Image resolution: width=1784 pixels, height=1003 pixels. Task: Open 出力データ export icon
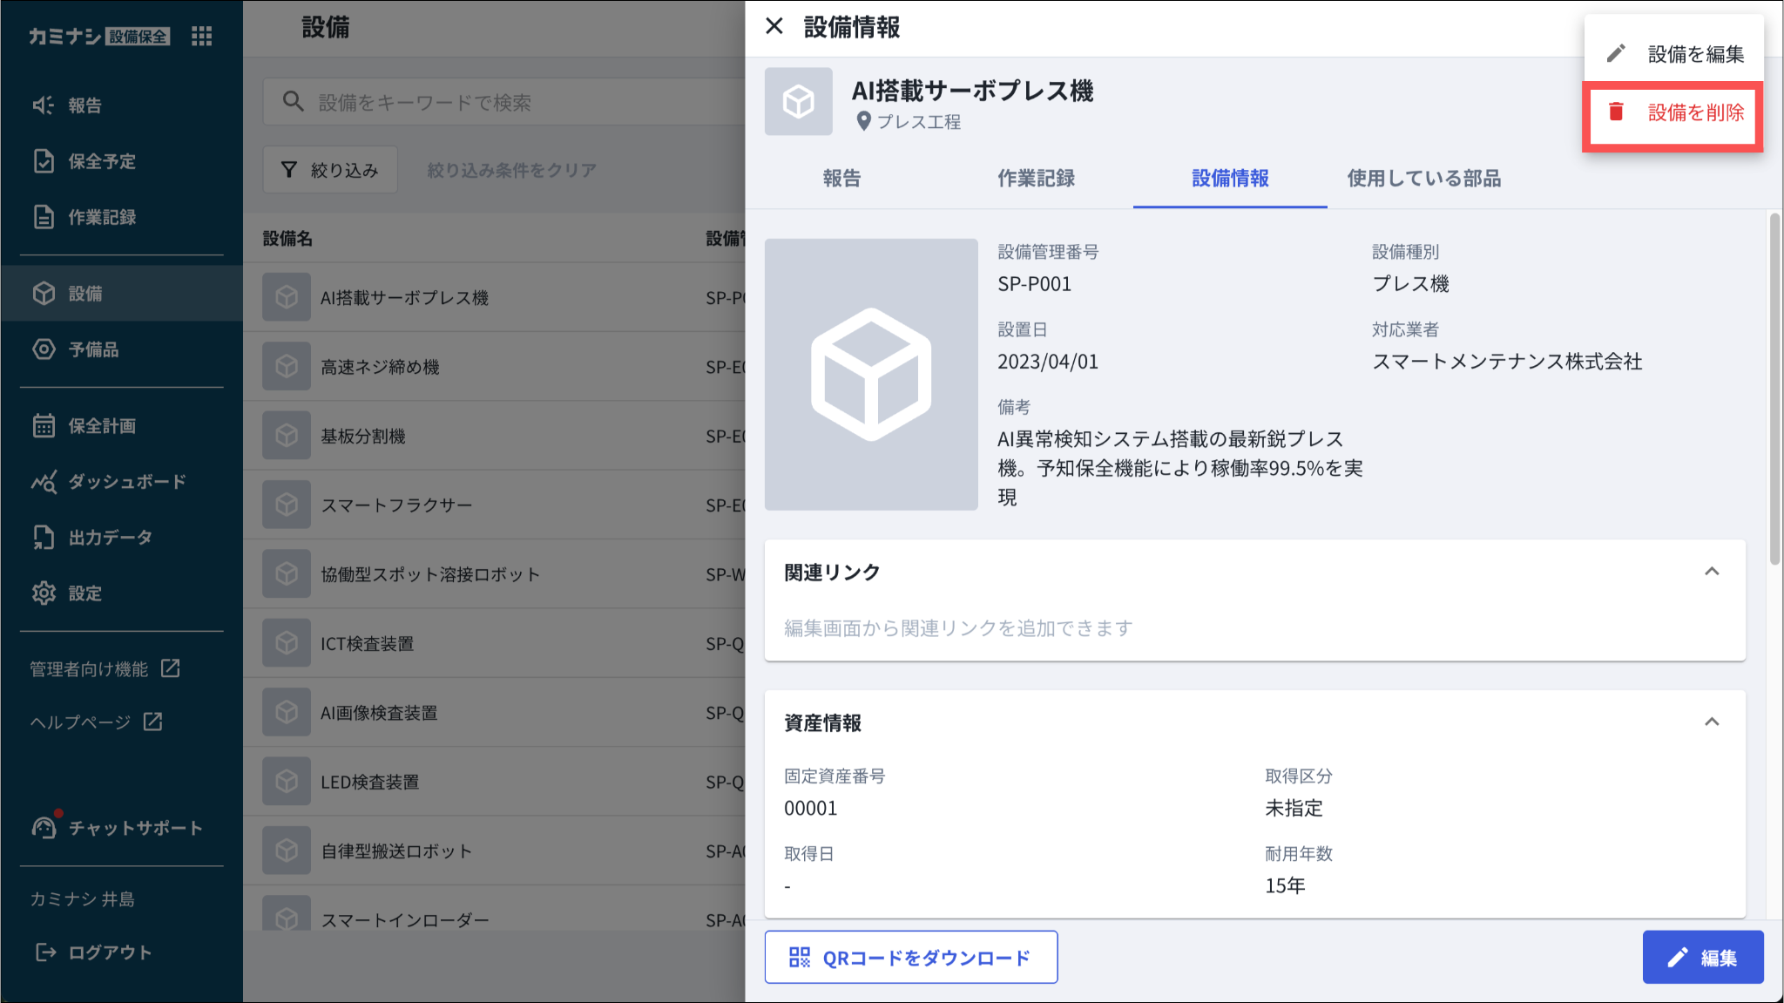pos(44,538)
